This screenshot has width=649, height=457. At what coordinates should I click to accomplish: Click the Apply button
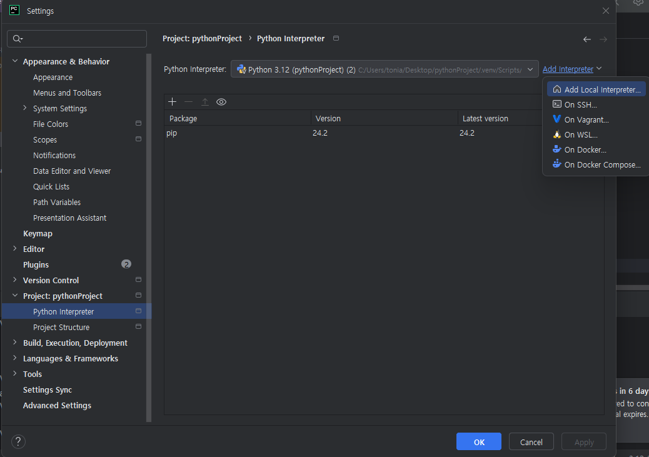coord(584,442)
